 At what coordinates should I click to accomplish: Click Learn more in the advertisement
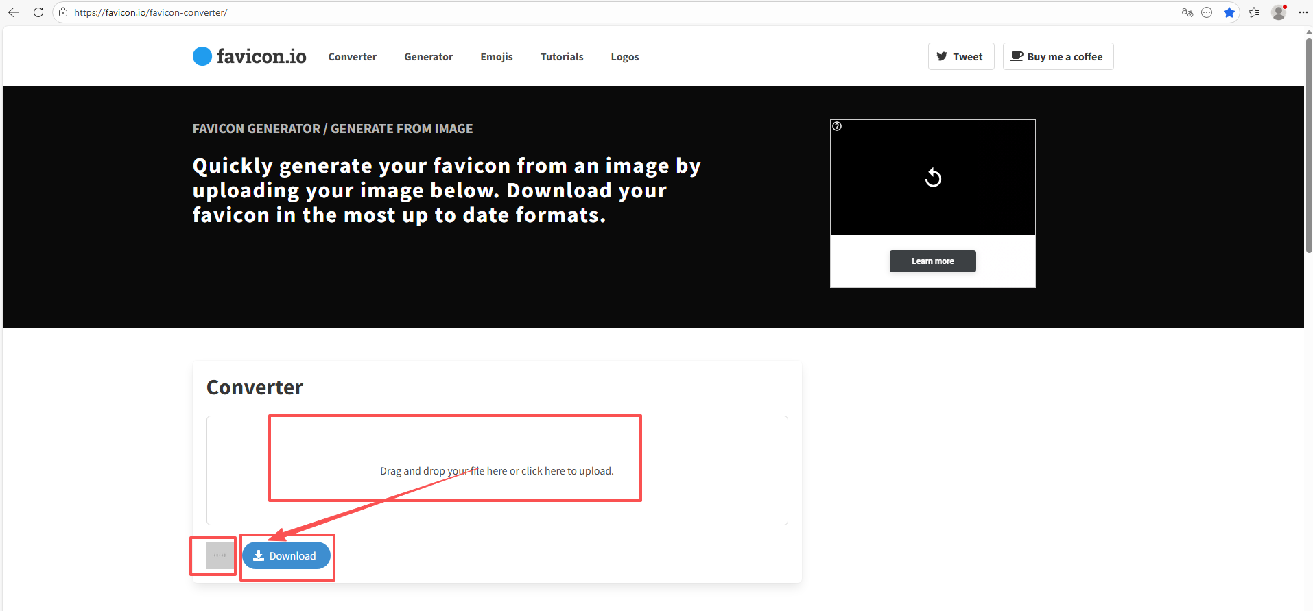tap(933, 261)
